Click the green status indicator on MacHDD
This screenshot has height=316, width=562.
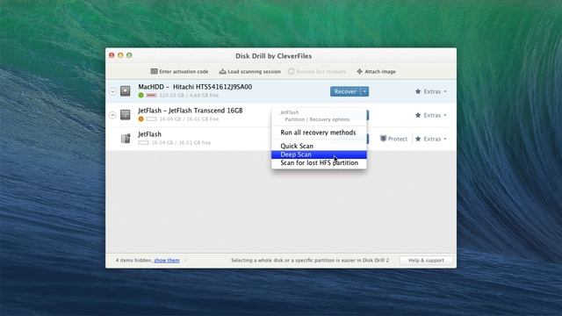pos(140,96)
